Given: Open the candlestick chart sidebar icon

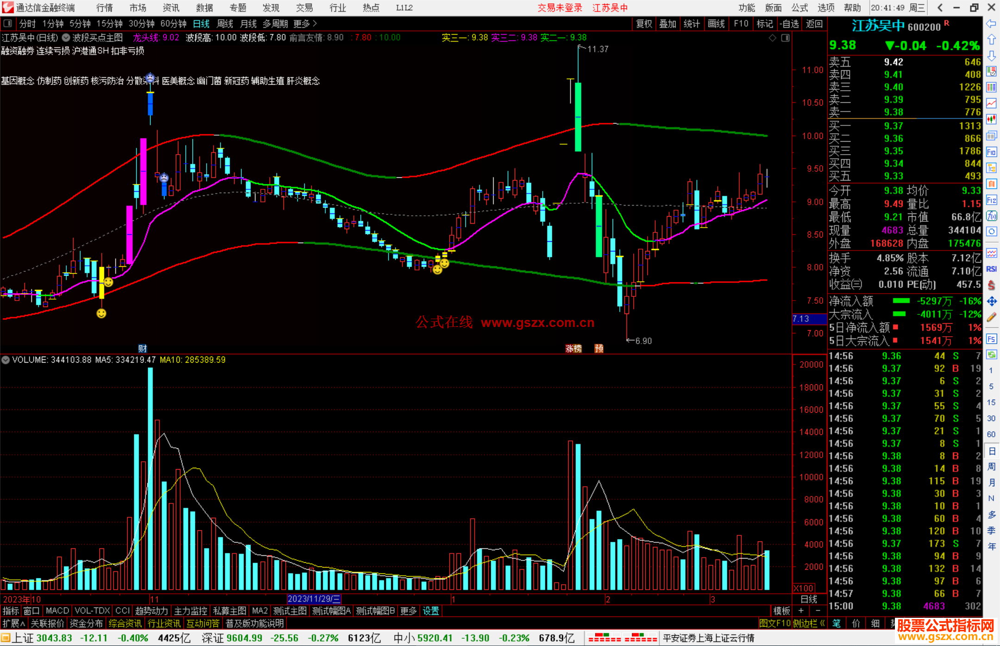Looking at the screenshot, I should click(x=991, y=119).
